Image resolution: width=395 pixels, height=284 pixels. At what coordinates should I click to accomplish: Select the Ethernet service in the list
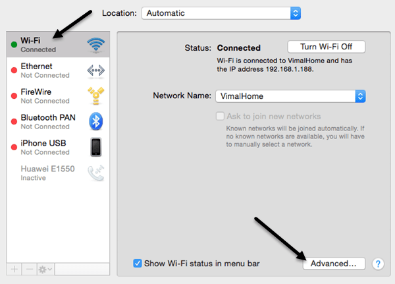click(58, 71)
